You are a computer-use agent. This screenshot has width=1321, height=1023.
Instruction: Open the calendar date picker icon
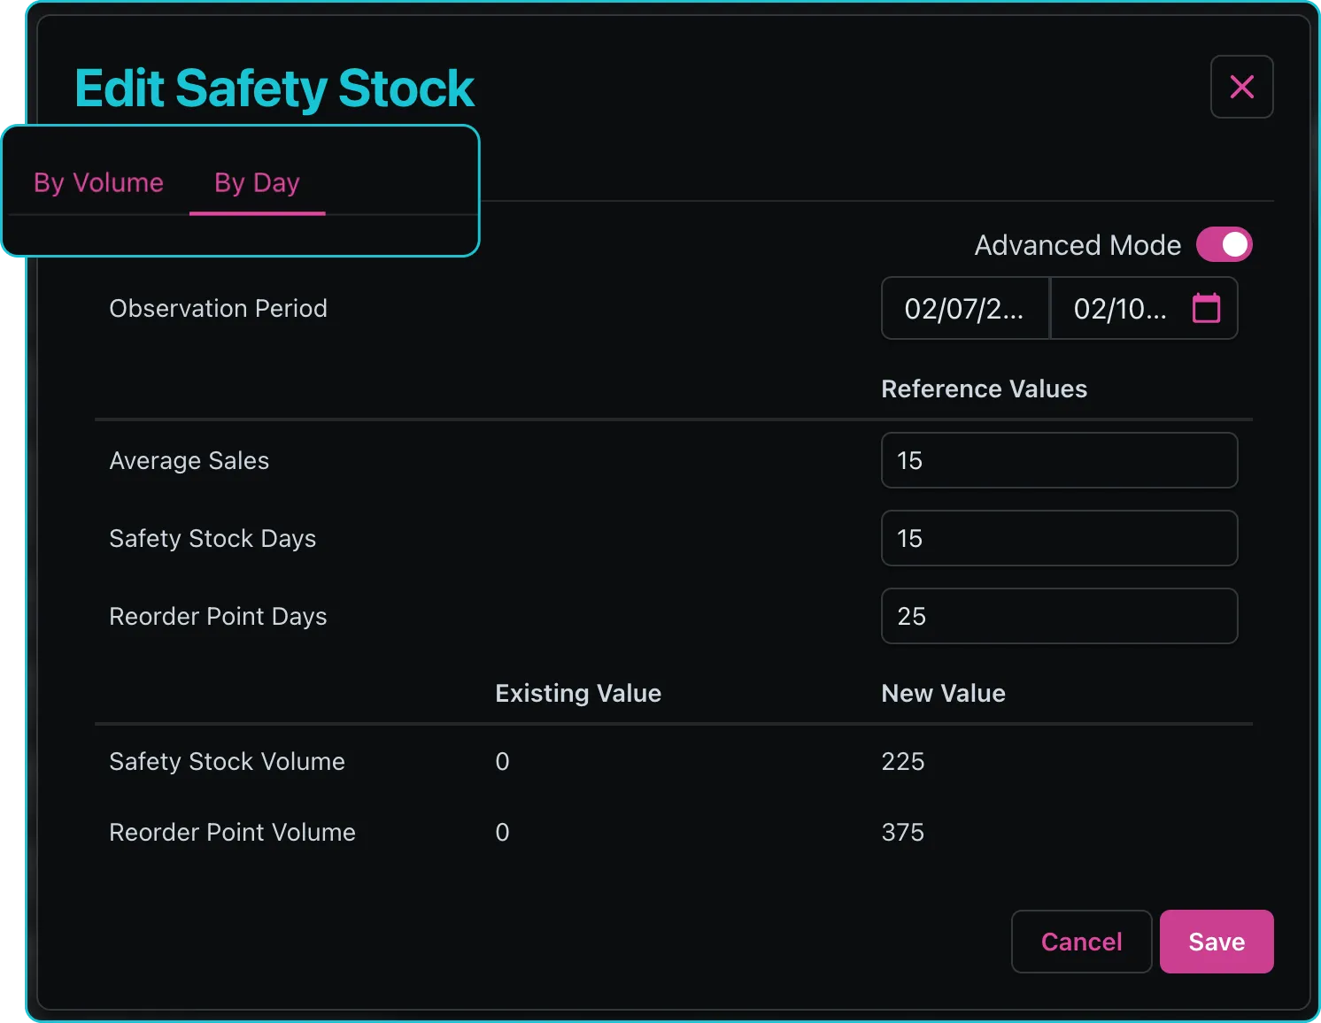pos(1206,308)
